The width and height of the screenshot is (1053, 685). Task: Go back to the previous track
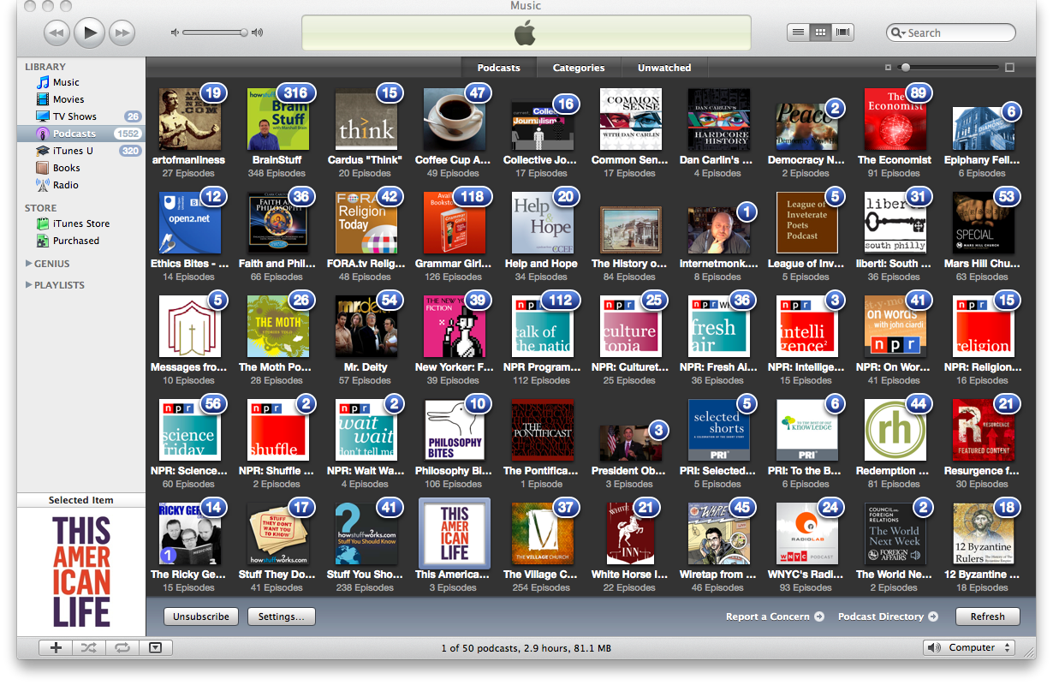[57, 33]
